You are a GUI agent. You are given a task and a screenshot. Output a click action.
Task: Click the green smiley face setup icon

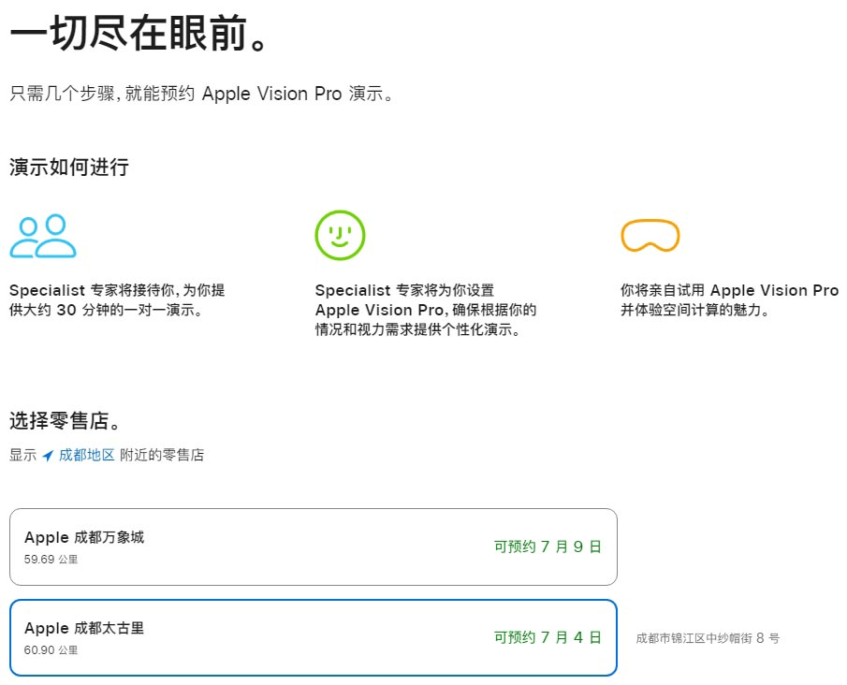339,234
